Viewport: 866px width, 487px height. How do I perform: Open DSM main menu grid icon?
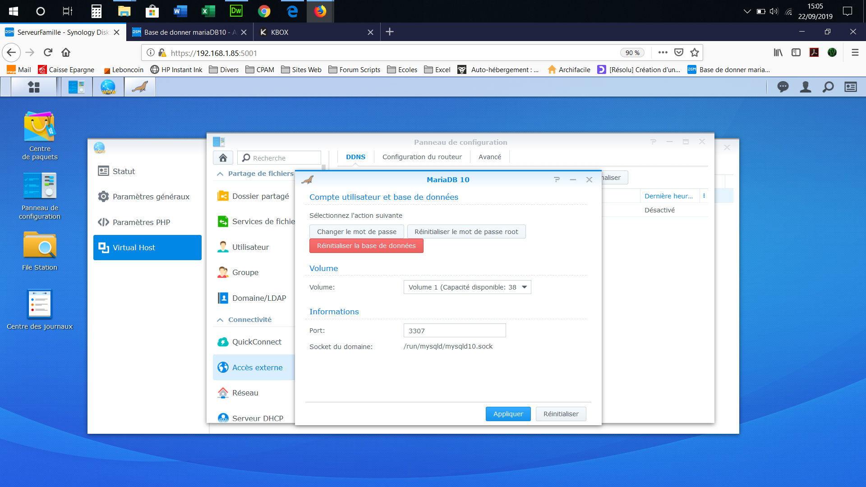pos(34,87)
